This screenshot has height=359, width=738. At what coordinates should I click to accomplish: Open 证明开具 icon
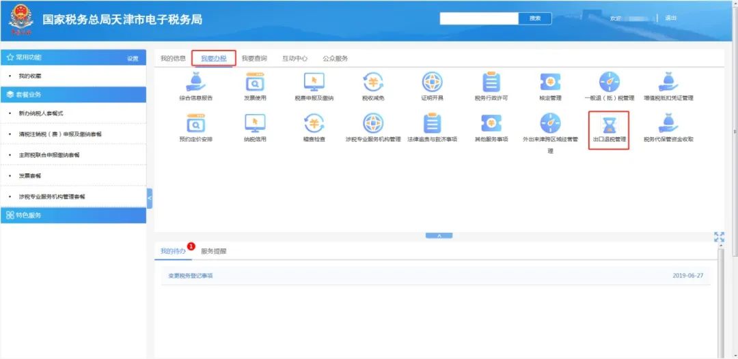point(432,83)
